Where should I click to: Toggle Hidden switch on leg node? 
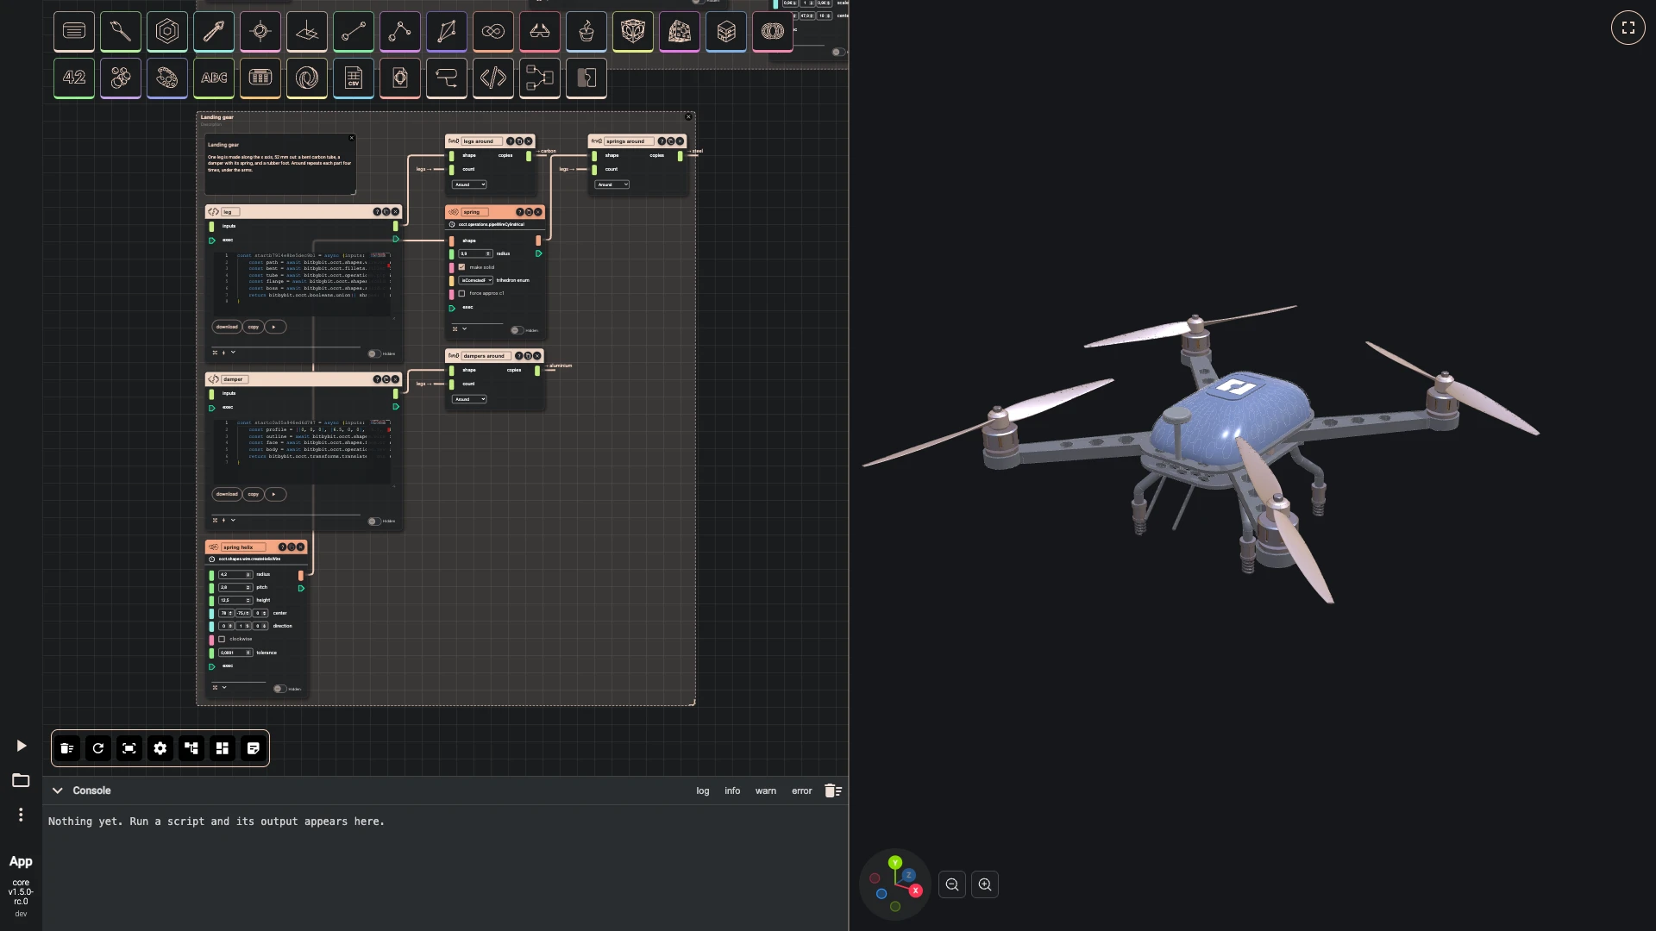coord(373,353)
